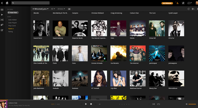Viewport: 198px width, 108px height.
Task: Click the Culture Club artist name
Action: coord(134,13)
